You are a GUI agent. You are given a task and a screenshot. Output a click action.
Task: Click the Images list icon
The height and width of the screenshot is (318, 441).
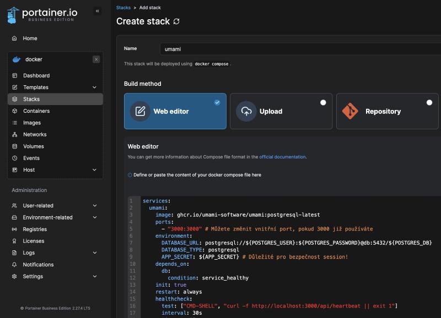tap(15, 123)
